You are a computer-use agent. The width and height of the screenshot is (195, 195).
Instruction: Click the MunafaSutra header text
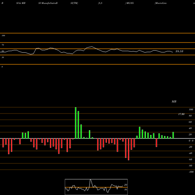(x=50, y=3)
